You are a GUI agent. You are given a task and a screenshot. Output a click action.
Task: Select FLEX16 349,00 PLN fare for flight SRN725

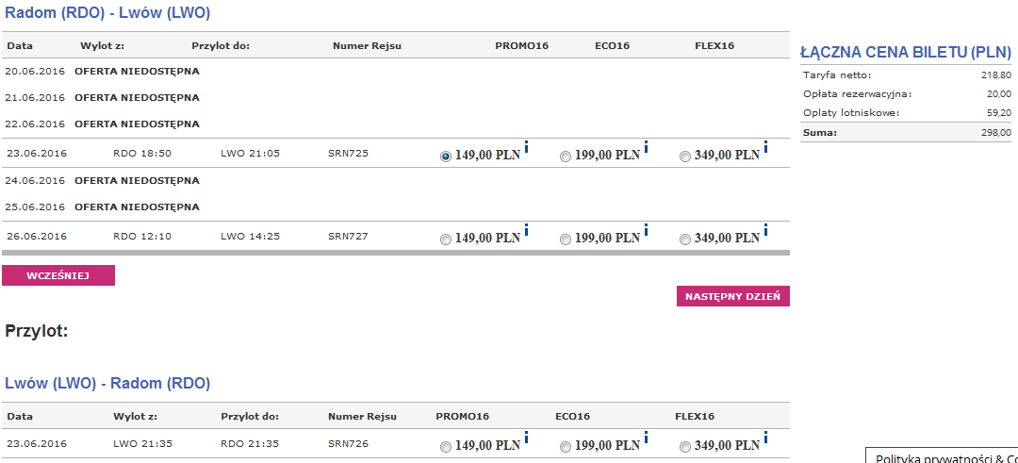tap(684, 157)
